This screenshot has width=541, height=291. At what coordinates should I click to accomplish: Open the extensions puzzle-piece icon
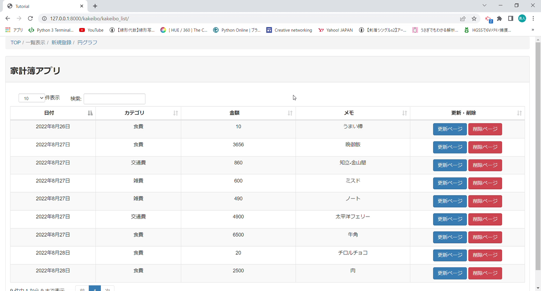(x=500, y=19)
